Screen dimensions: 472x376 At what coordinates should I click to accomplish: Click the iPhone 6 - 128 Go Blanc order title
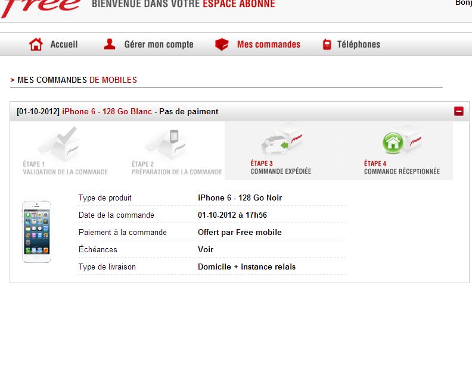coord(107,111)
